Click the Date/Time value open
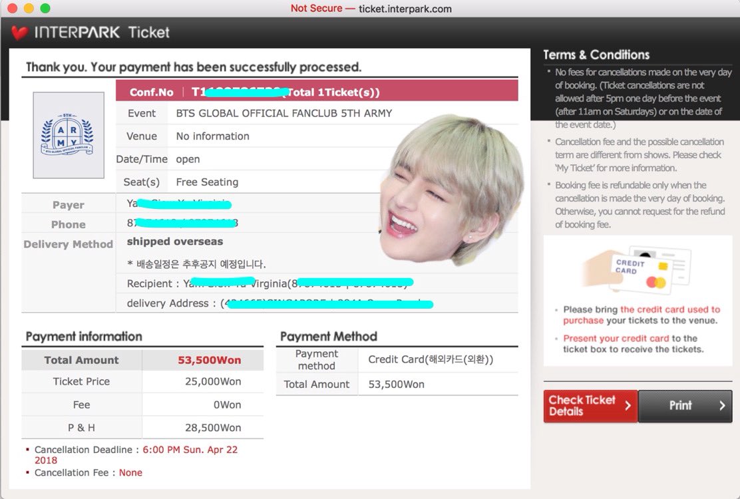 click(x=188, y=160)
